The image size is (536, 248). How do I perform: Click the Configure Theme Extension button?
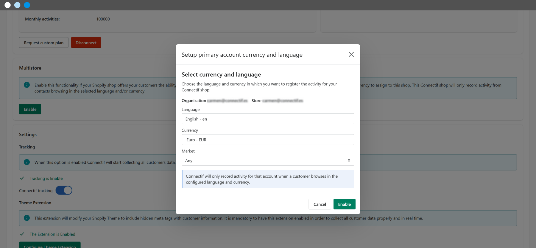[x=50, y=245]
